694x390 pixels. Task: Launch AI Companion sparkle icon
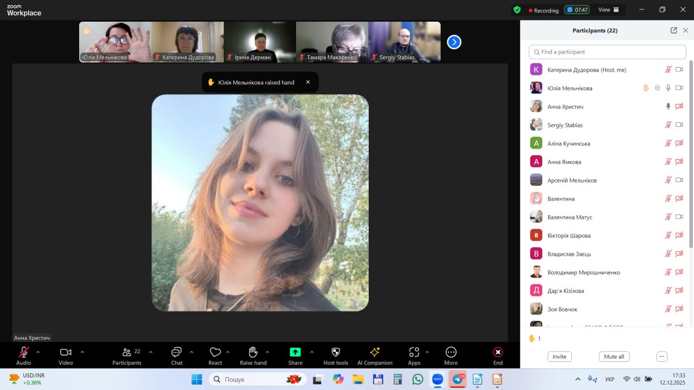tap(375, 353)
